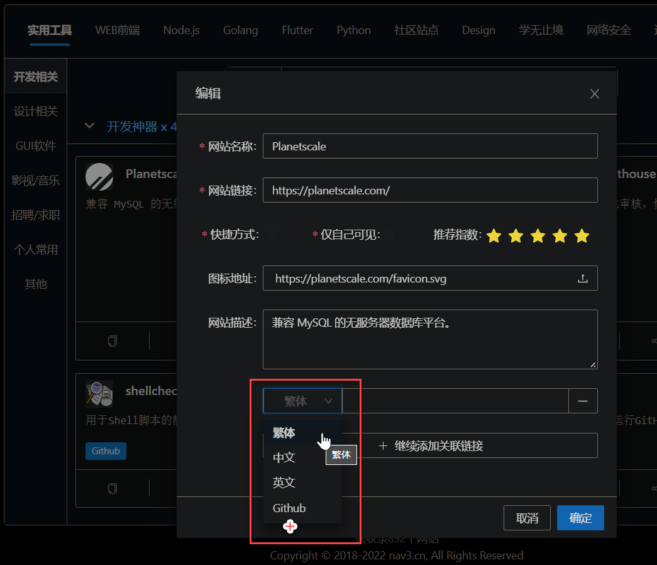Click the copy icon under the shellcheck card
This screenshot has width=657, height=565.
113,488
